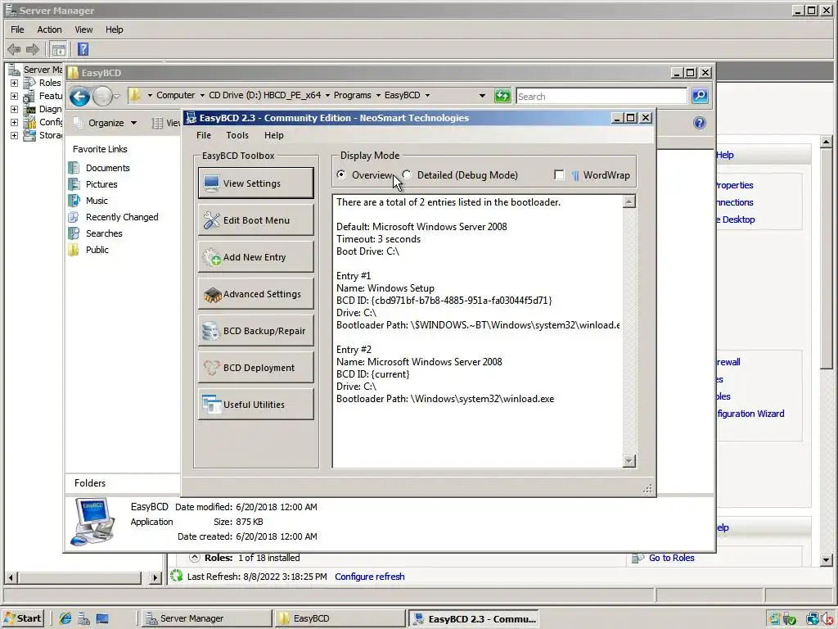Expand EasyBCD breadcrumb dropdown arrow
Viewport: 838px width, 629px height.
(427, 95)
